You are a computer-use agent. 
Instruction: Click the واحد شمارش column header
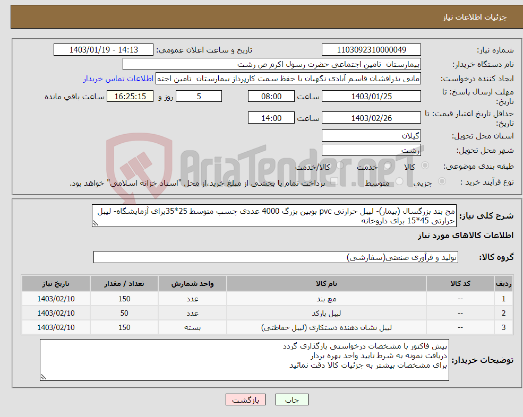point(192,284)
